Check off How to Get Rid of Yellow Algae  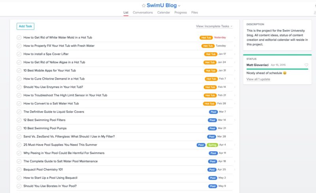coord(19,62)
